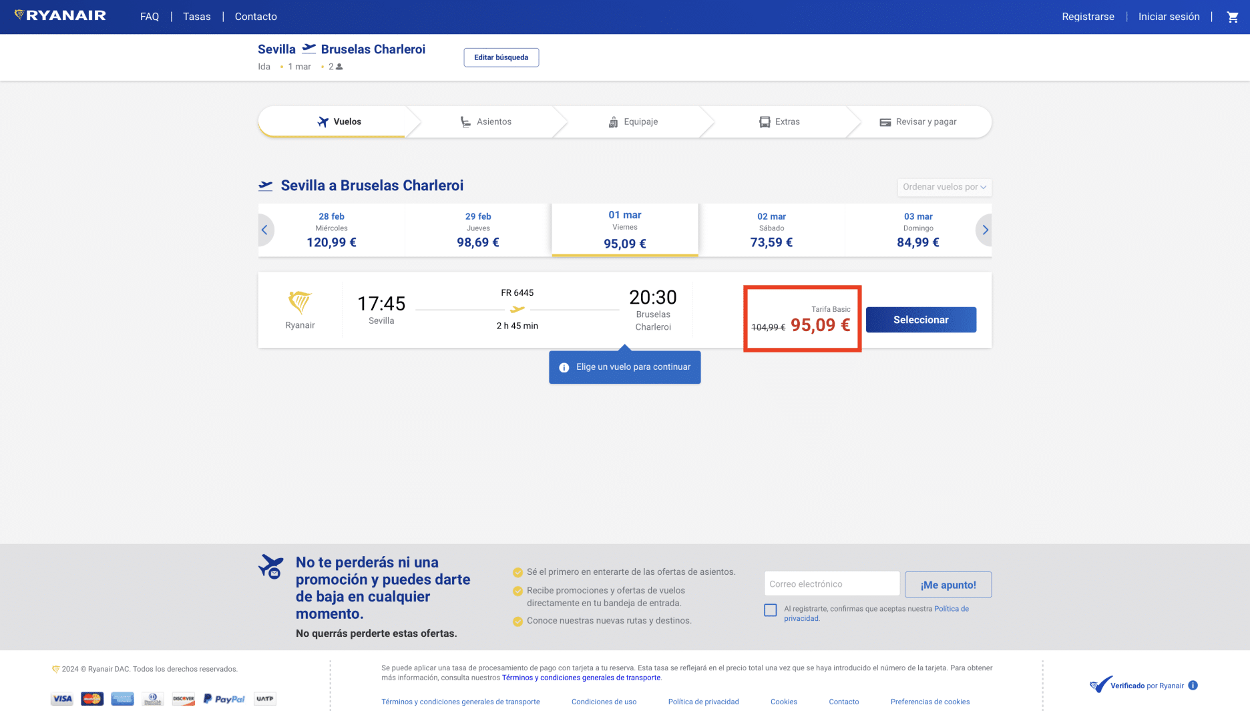The width and height of the screenshot is (1250, 721).
Task: Click the Seleccionar flight button
Action: pos(921,320)
